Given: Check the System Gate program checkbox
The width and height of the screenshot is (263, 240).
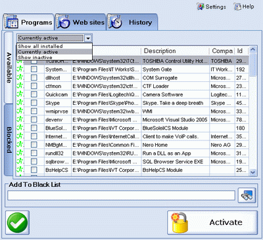Looking at the screenshot, I should [34, 70].
